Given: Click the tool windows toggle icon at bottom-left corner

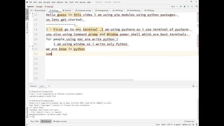Looking at the screenshot, I should coord(27,125).
